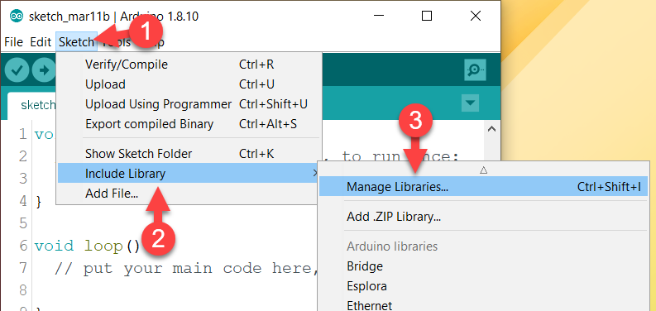This screenshot has width=656, height=311.
Task: Open the Edit menu
Action: (x=41, y=42)
